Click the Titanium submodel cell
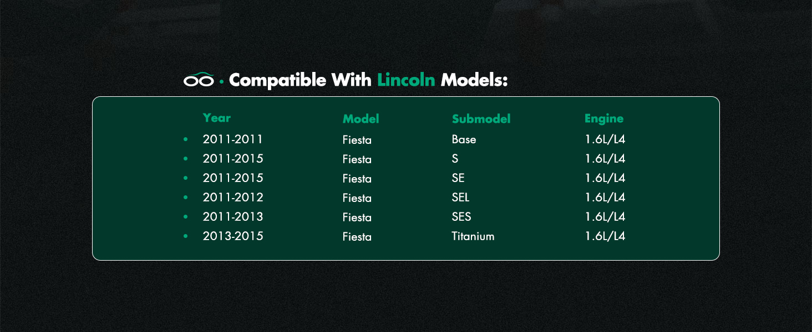812x332 pixels. tap(473, 236)
